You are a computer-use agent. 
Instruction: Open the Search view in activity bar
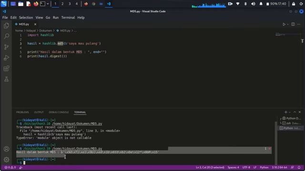click(x=6, y=36)
